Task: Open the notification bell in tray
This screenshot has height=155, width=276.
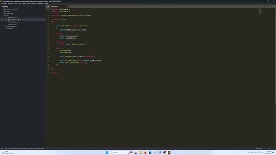Action: coord(273,152)
